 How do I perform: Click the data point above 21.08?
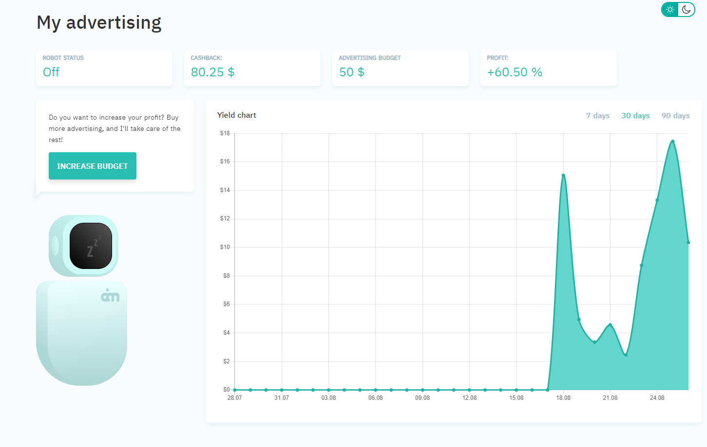click(610, 324)
